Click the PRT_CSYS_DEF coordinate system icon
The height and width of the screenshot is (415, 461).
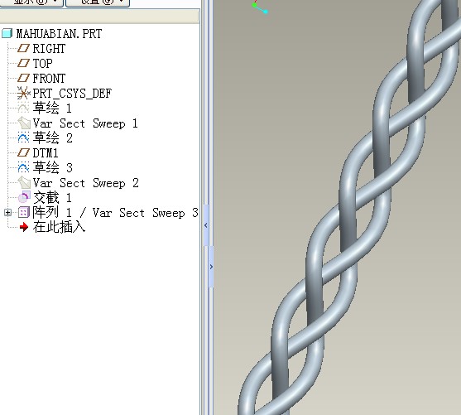pos(23,93)
